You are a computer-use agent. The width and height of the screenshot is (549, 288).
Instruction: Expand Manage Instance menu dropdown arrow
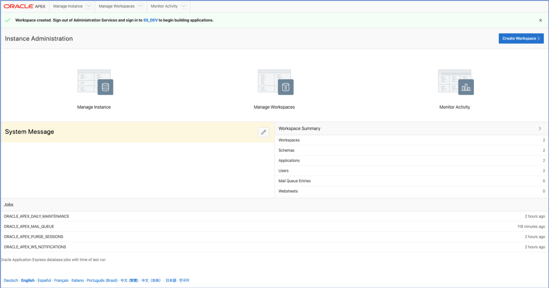89,6
